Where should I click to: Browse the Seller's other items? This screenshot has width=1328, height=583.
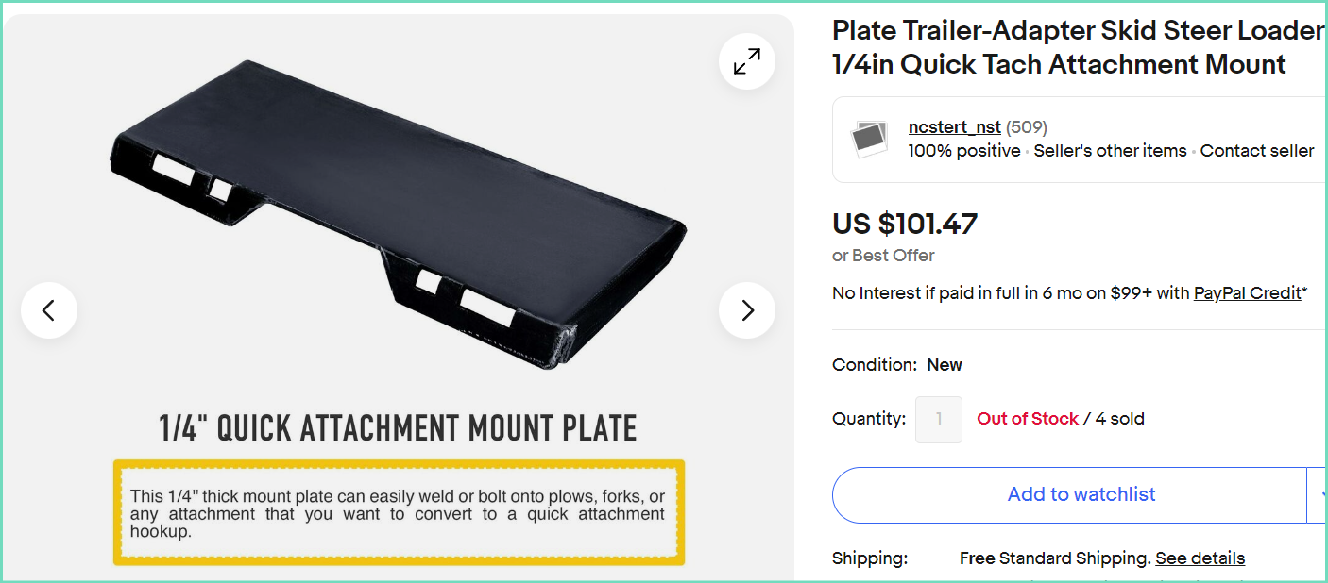pos(1110,151)
